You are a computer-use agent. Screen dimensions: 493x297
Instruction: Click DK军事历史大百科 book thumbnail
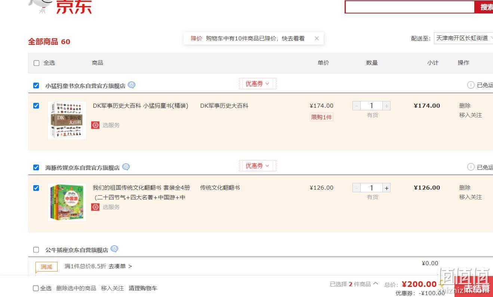(67, 120)
